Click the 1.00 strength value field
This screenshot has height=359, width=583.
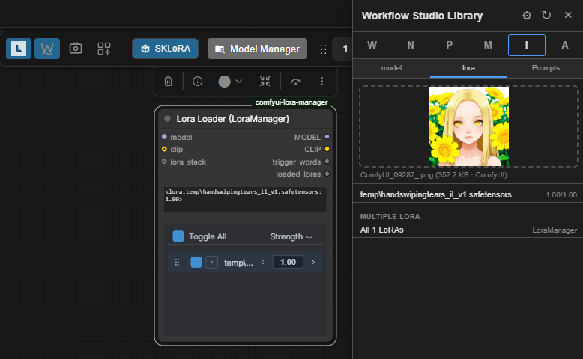tap(288, 262)
